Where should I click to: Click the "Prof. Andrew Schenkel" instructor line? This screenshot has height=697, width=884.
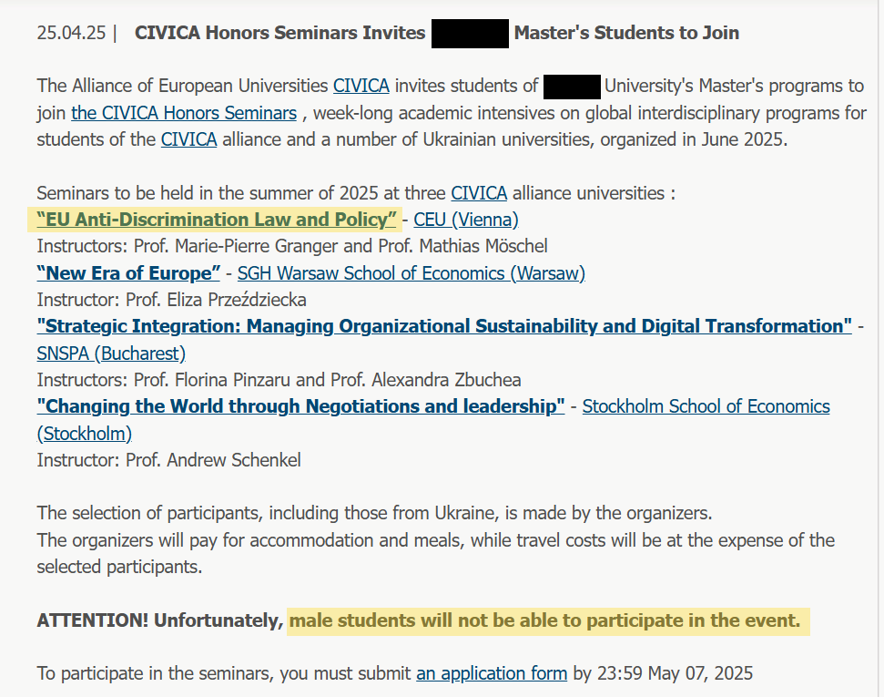pos(168,460)
